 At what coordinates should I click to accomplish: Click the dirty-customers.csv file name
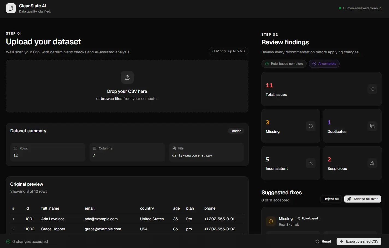click(x=192, y=155)
